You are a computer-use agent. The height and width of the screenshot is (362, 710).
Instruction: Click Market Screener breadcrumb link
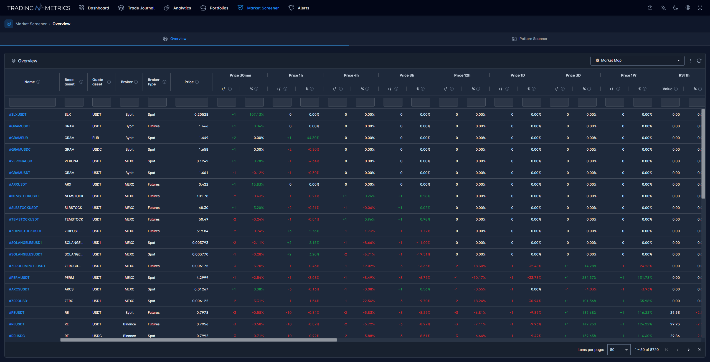(x=31, y=24)
